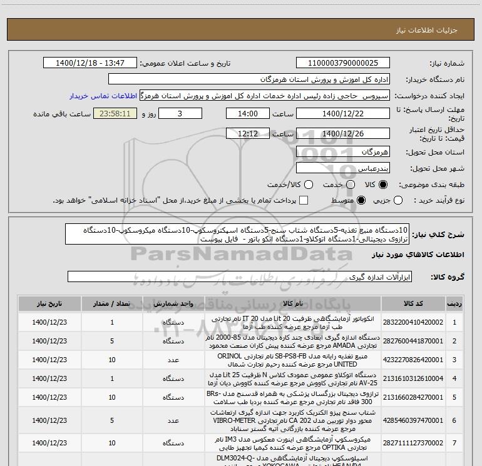
Task: Click the buyer organization name field
Action: click(x=249, y=79)
